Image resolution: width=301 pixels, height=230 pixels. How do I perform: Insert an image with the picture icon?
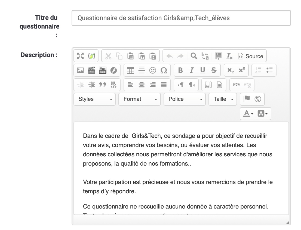[81, 70]
